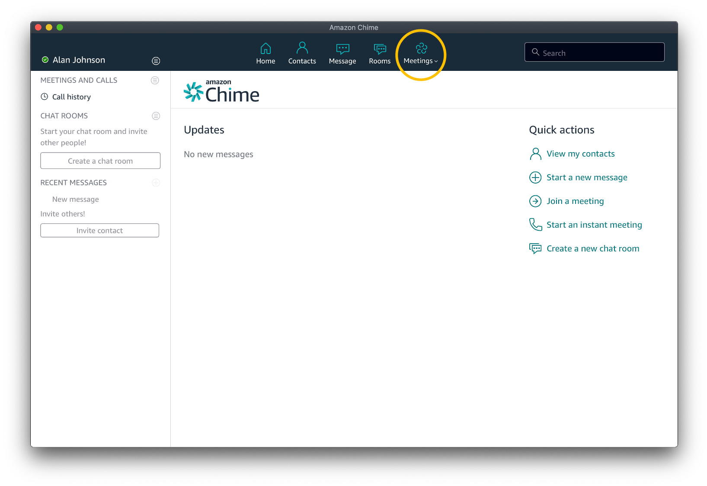
Task: Click the View my contacts link
Action: (580, 154)
